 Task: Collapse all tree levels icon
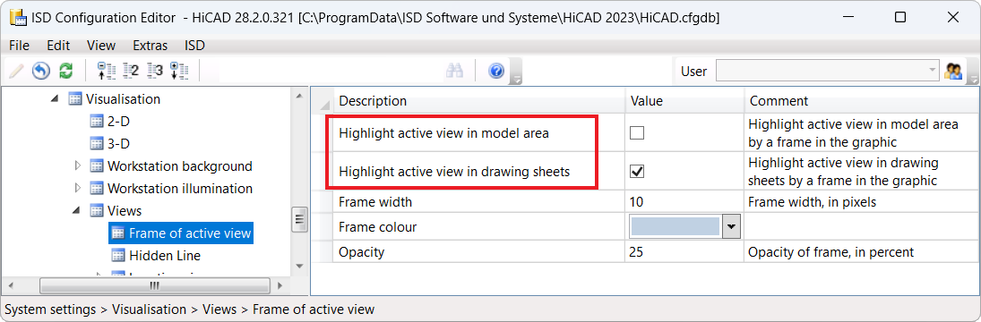tap(108, 71)
